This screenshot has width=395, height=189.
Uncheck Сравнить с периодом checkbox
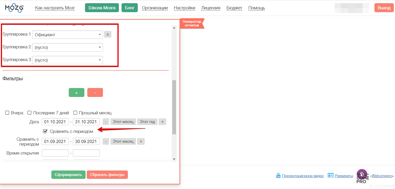(x=45, y=131)
